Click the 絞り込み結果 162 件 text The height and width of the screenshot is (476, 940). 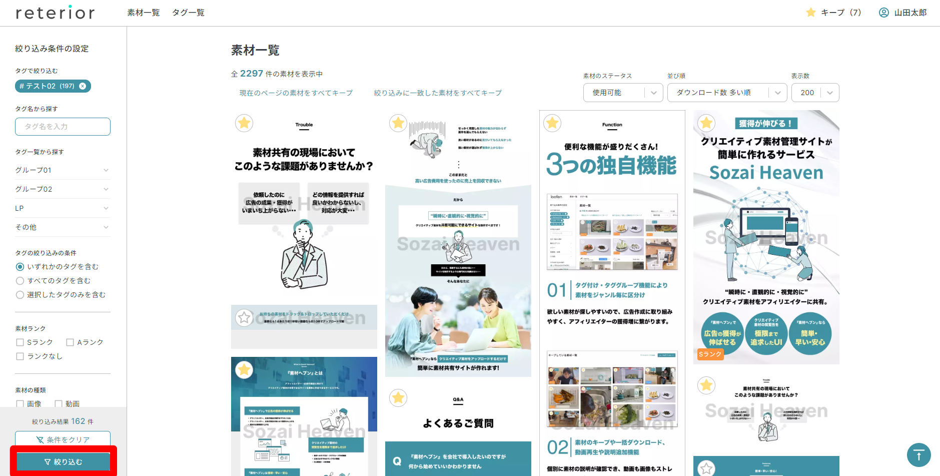point(63,421)
